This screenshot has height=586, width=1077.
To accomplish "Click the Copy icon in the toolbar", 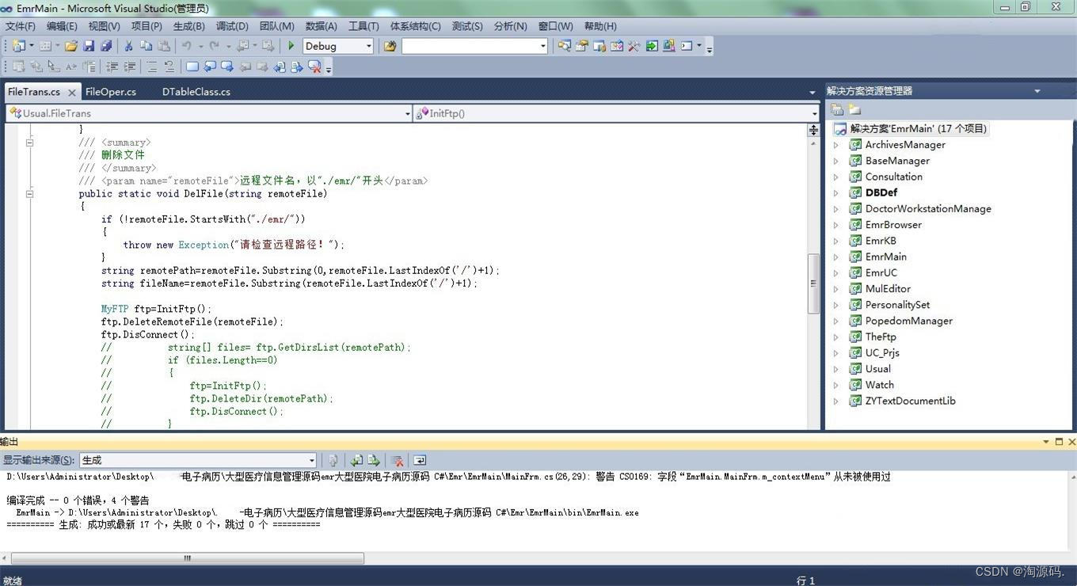I will point(147,46).
